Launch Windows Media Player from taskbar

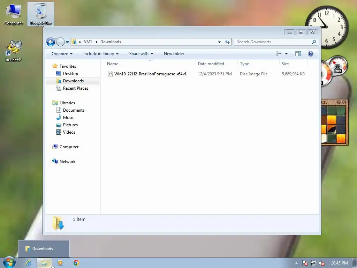click(x=60, y=263)
